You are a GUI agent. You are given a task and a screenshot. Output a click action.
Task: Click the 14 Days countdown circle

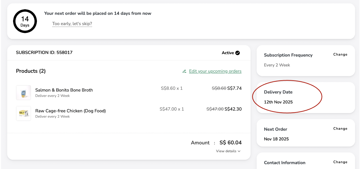point(25,22)
